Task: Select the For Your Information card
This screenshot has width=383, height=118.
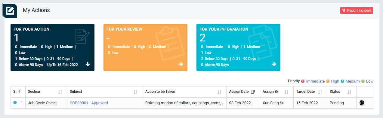Action: coord(238,47)
